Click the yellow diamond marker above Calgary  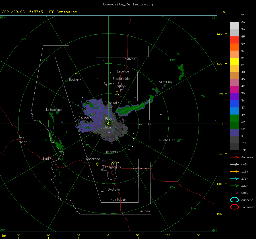click(x=112, y=164)
